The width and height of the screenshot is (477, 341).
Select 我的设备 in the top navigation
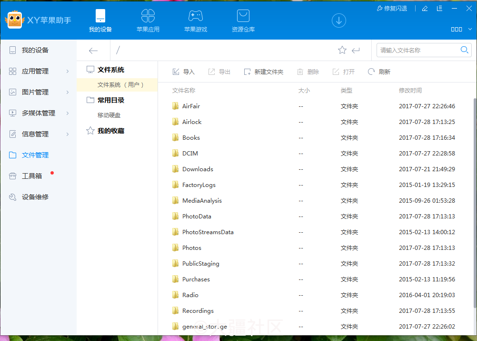(100, 19)
